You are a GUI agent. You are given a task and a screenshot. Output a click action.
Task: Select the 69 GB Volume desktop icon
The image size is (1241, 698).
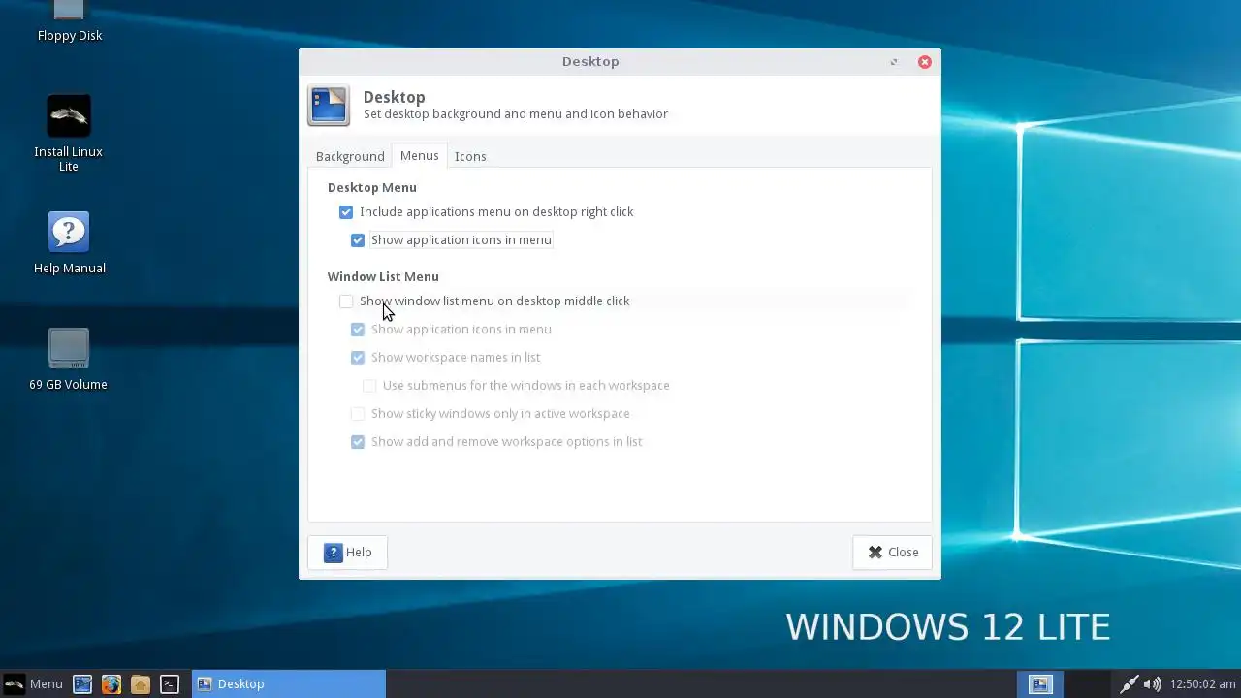point(69,360)
